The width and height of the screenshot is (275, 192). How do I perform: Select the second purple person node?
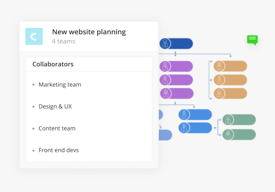coord(176,80)
